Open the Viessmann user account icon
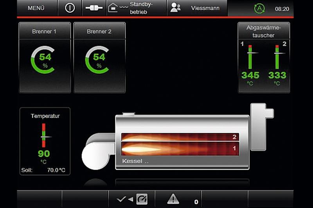 coord(176,8)
